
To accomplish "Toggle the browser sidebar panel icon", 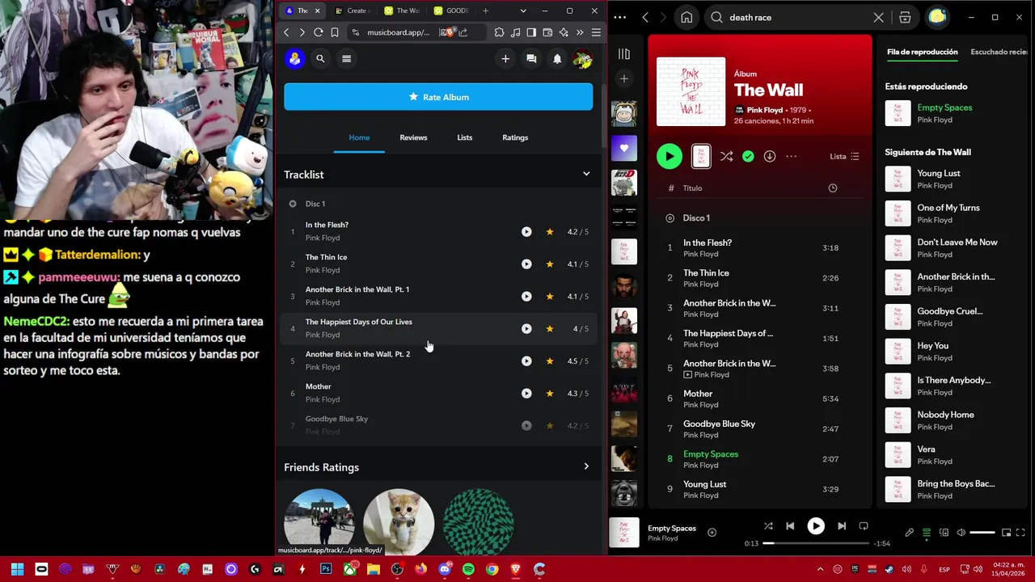I will click(531, 32).
